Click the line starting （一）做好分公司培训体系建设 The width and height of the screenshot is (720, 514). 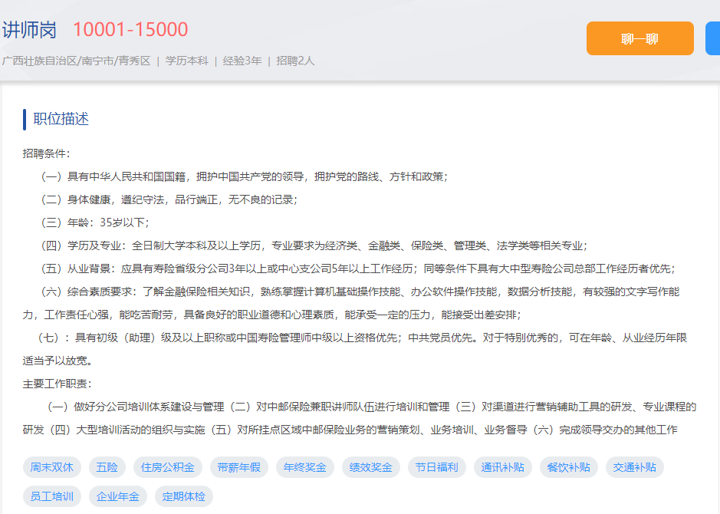[x=360, y=418]
